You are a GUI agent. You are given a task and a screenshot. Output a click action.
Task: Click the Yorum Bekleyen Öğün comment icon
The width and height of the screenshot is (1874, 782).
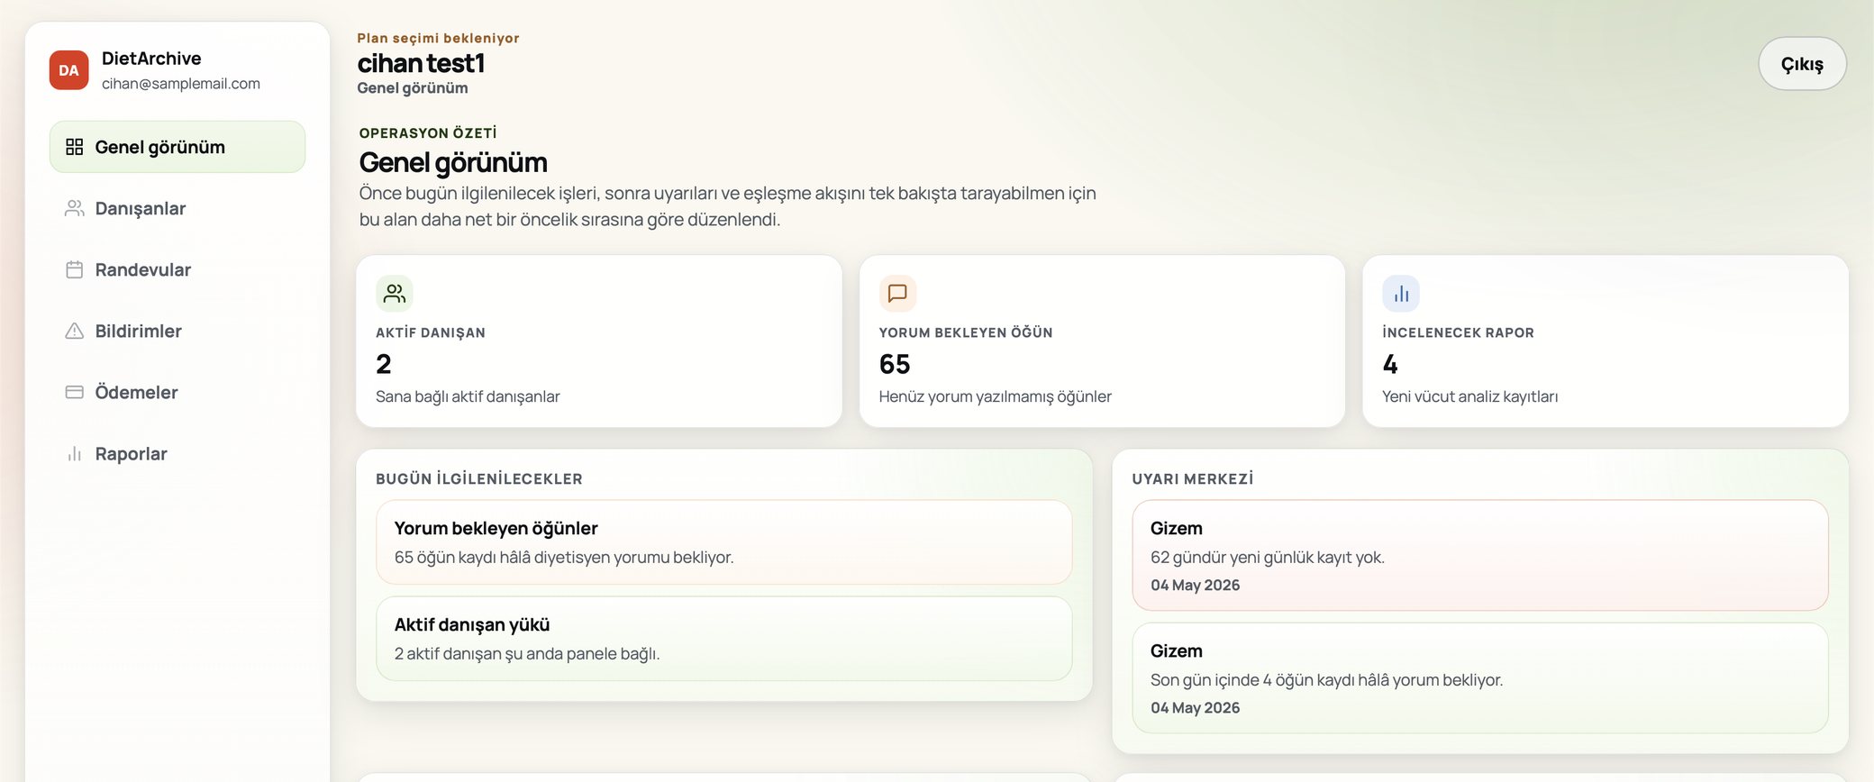pyautogui.click(x=897, y=294)
